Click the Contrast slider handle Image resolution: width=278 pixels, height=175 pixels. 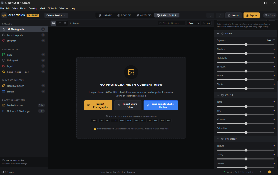coord(246,53)
